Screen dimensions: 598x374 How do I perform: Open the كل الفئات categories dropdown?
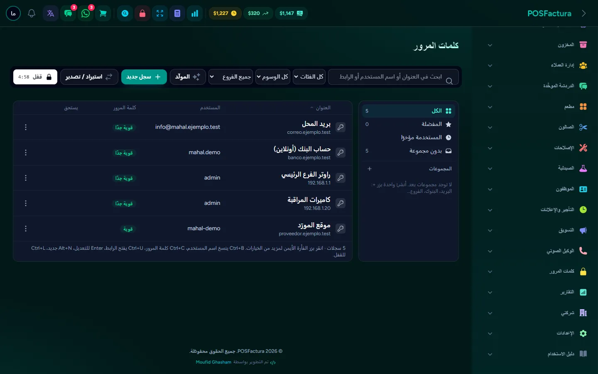click(309, 77)
